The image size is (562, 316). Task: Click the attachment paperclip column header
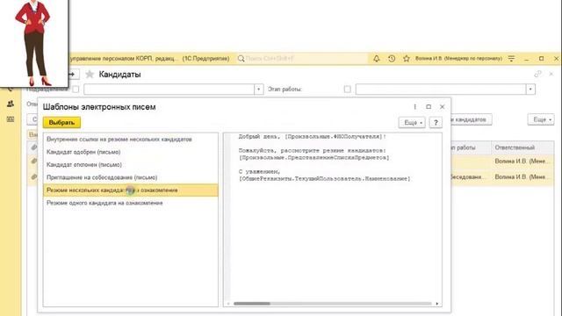click(33, 147)
